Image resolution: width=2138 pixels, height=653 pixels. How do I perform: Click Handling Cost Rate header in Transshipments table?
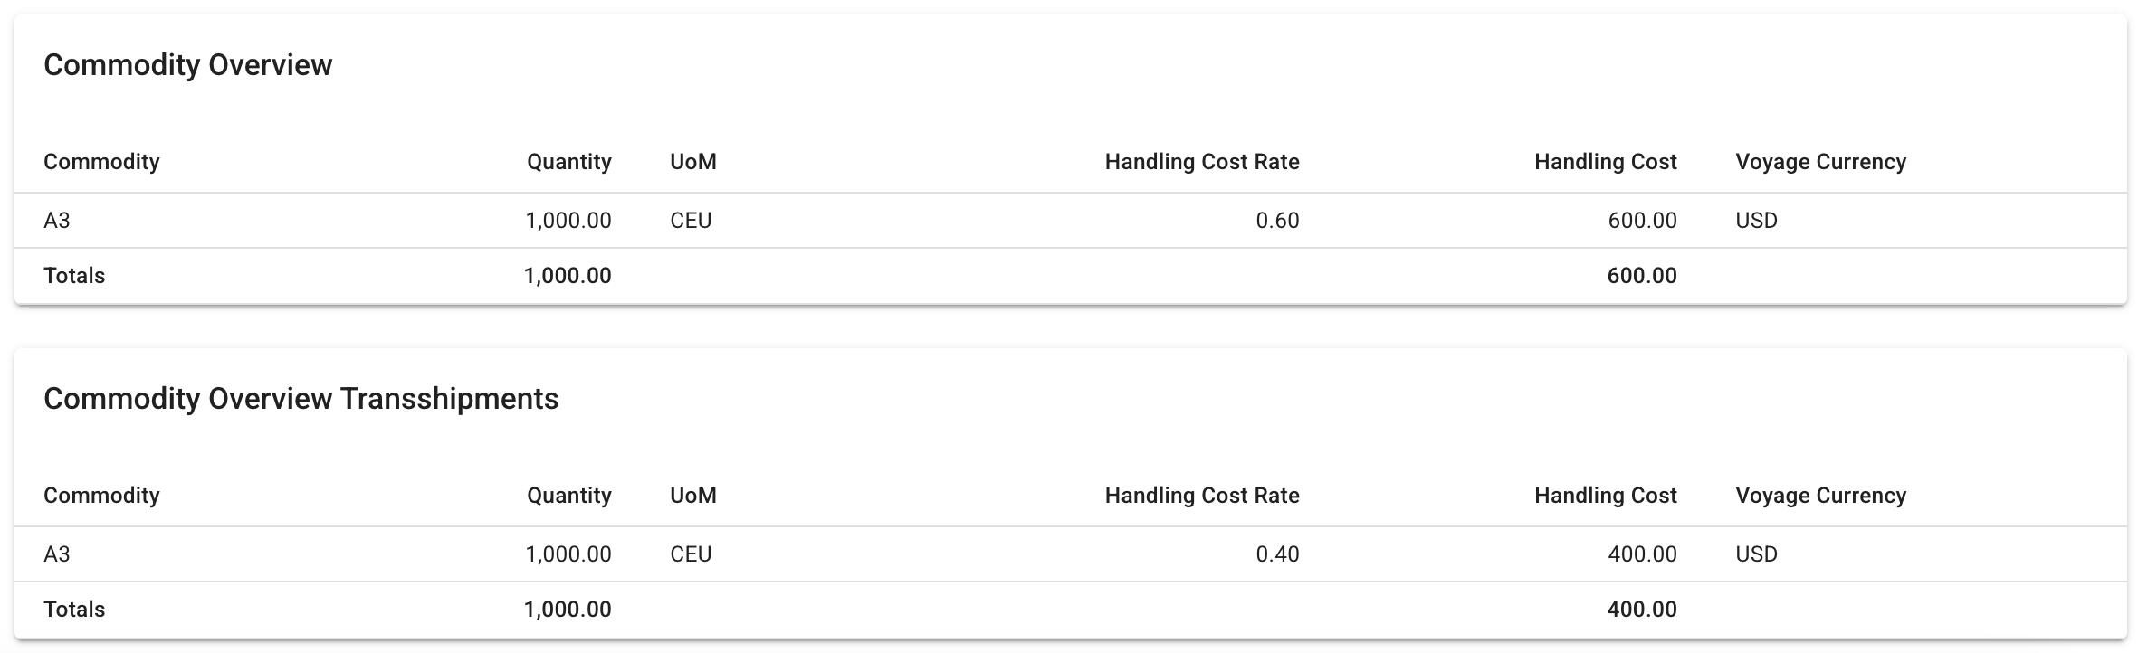tap(1201, 496)
